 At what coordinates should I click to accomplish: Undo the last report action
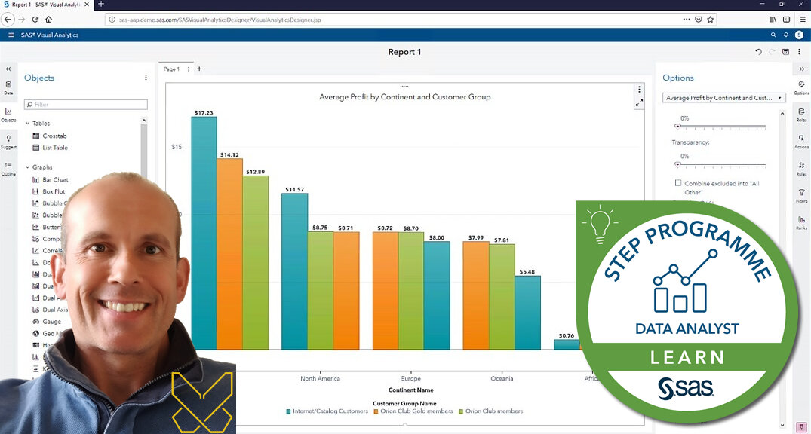(759, 52)
